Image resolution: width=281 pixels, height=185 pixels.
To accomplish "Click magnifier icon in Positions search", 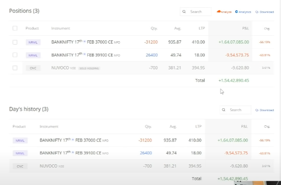I will pos(184,11).
